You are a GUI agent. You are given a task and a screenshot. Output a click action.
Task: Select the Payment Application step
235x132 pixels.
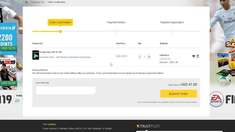pos(172,22)
